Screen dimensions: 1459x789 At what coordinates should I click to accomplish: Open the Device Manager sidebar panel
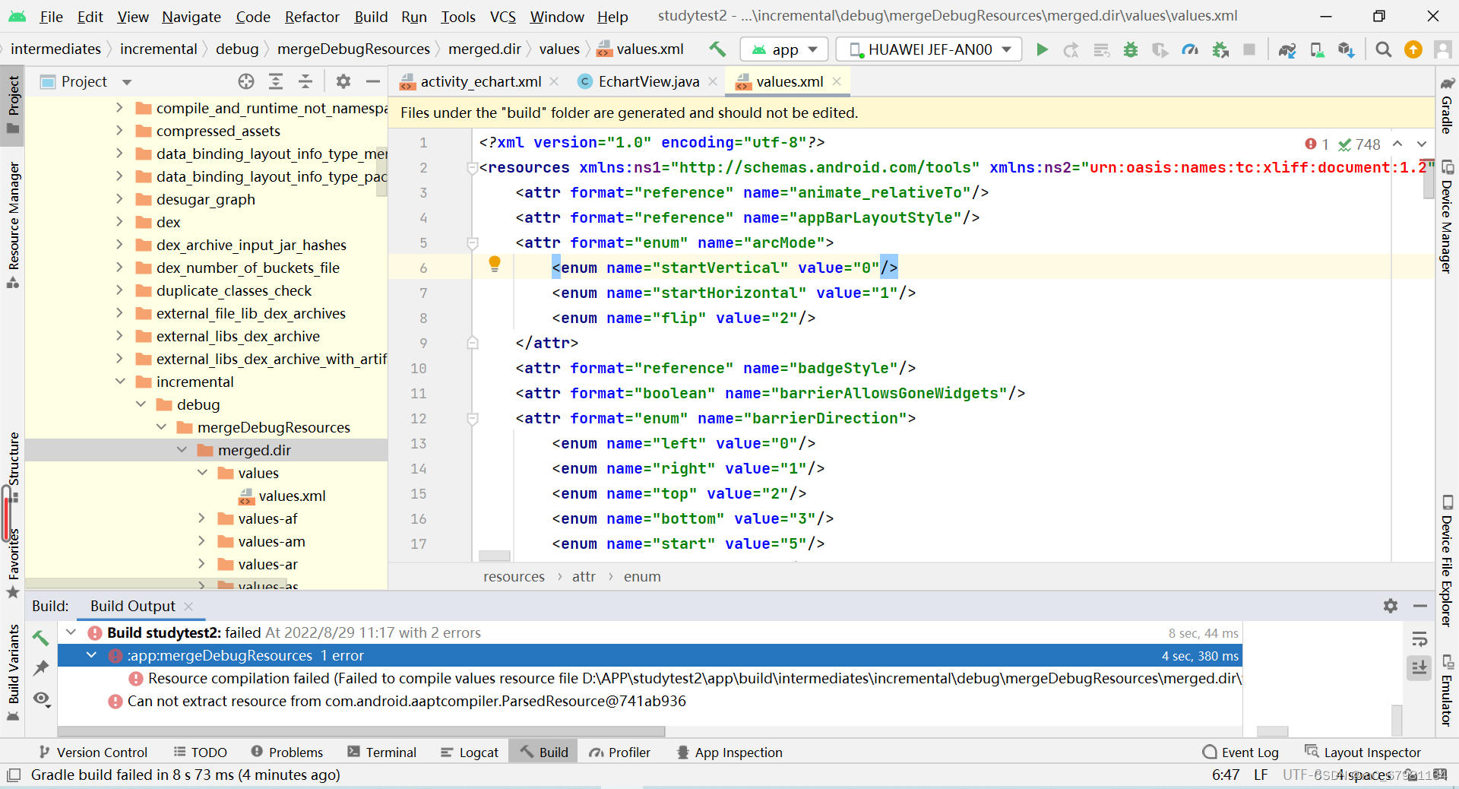click(1448, 220)
